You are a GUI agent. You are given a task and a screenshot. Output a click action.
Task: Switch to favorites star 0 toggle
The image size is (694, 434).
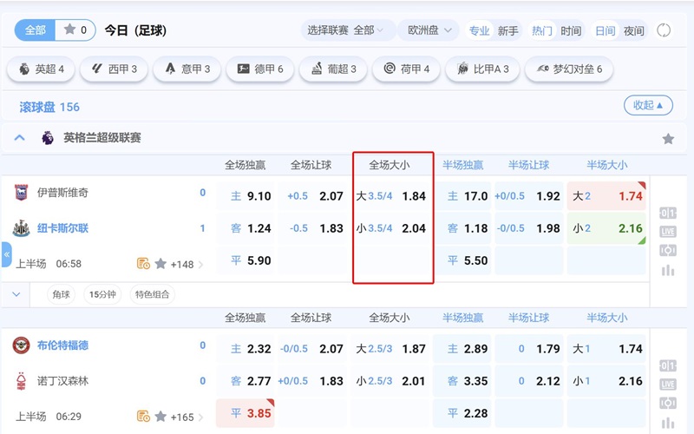(75, 30)
